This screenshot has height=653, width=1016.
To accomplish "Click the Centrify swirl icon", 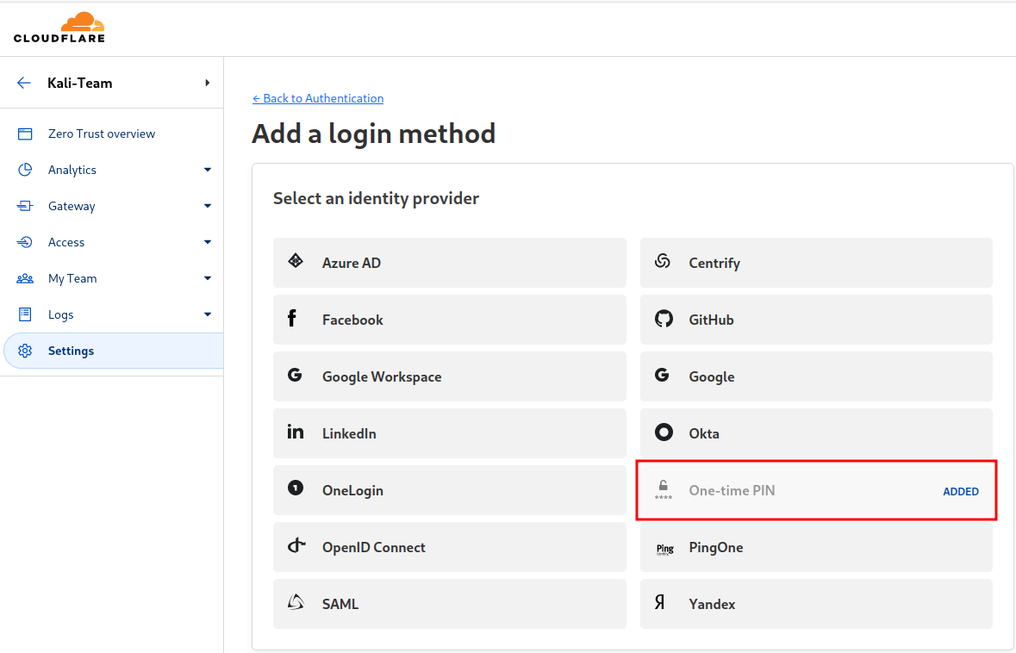I will [662, 261].
